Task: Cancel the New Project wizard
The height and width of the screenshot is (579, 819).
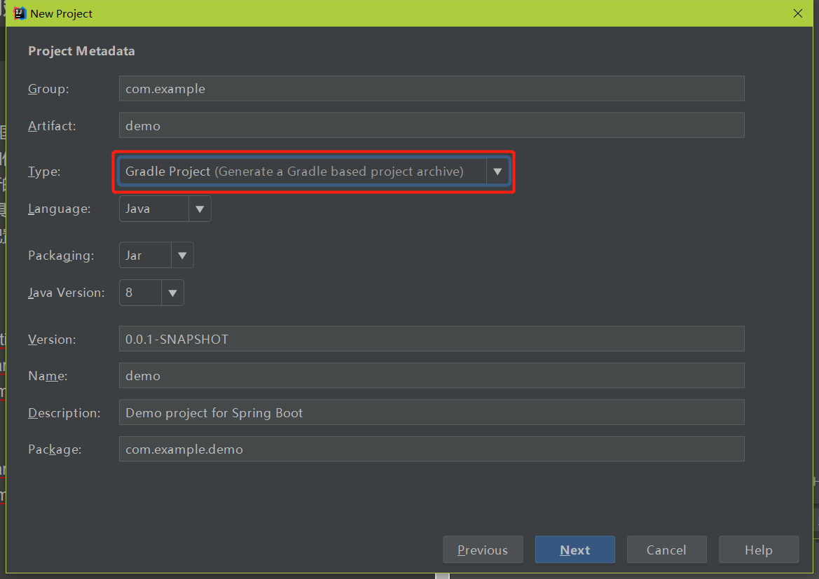Action: pos(666,550)
